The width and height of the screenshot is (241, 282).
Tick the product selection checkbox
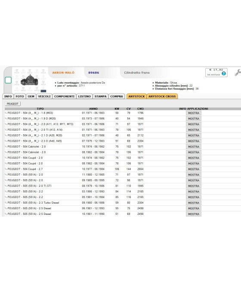(8, 80)
